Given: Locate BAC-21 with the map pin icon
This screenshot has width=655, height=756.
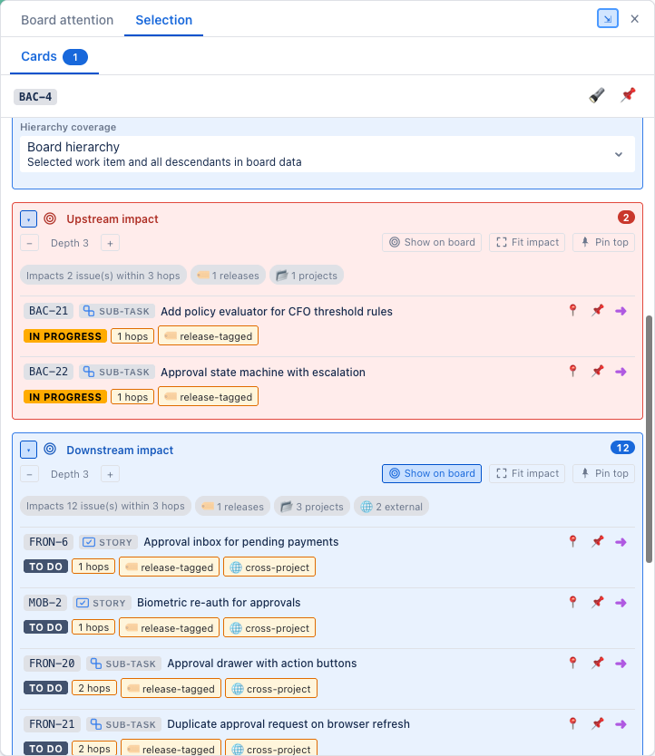Looking at the screenshot, I should pos(573,311).
